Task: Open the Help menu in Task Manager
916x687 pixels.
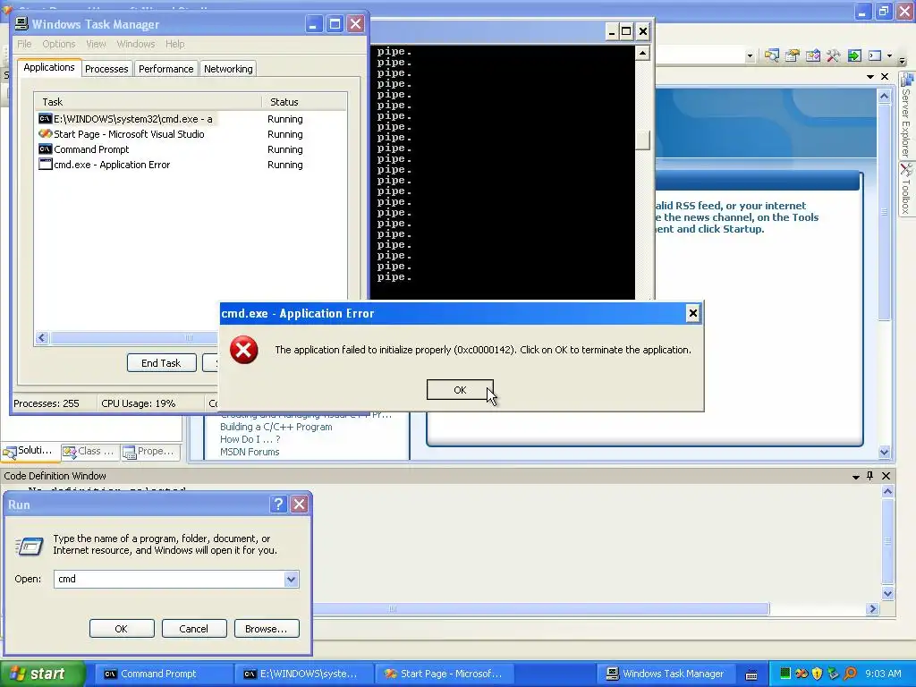Action: [174, 44]
